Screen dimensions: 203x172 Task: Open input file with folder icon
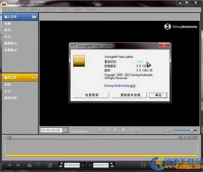point(34,17)
